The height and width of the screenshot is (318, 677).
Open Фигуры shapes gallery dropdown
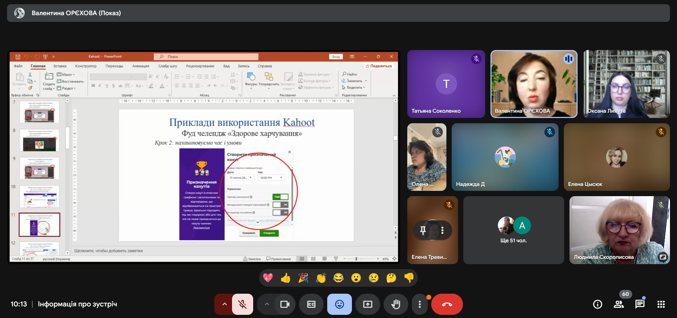tap(251, 80)
